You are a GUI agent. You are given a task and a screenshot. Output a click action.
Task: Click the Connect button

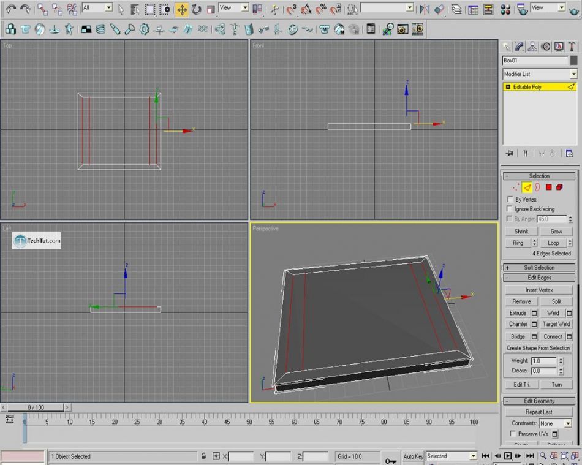553,336
